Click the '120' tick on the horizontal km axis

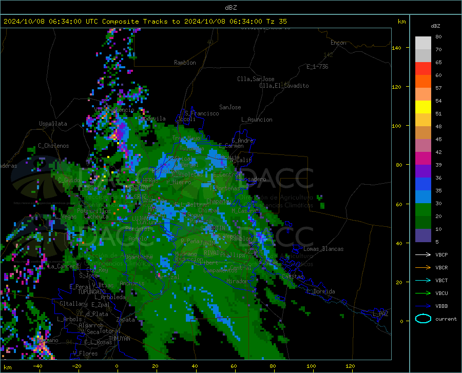350,366
